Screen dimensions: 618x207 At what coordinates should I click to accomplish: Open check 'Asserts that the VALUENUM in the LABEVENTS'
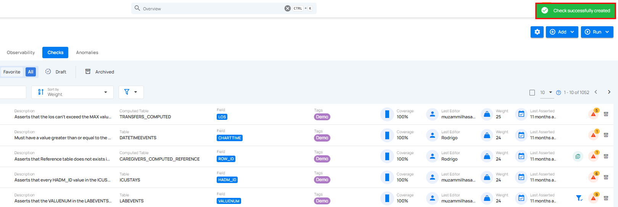coord(63,201)
